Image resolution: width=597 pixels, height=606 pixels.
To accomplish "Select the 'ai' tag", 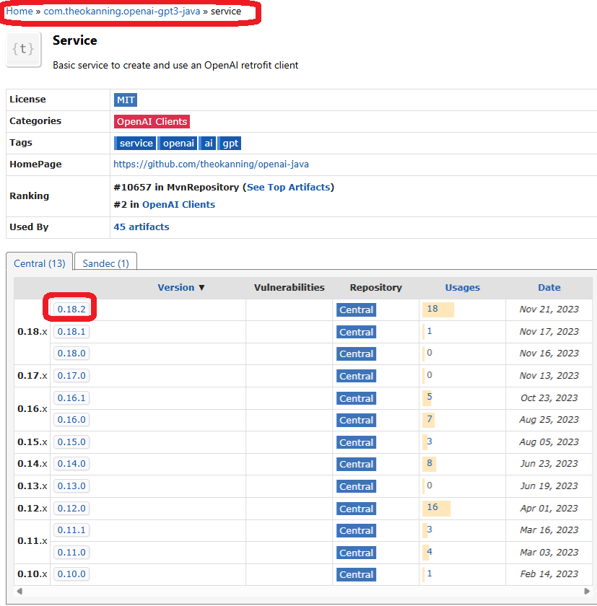I will click(208, 144).
